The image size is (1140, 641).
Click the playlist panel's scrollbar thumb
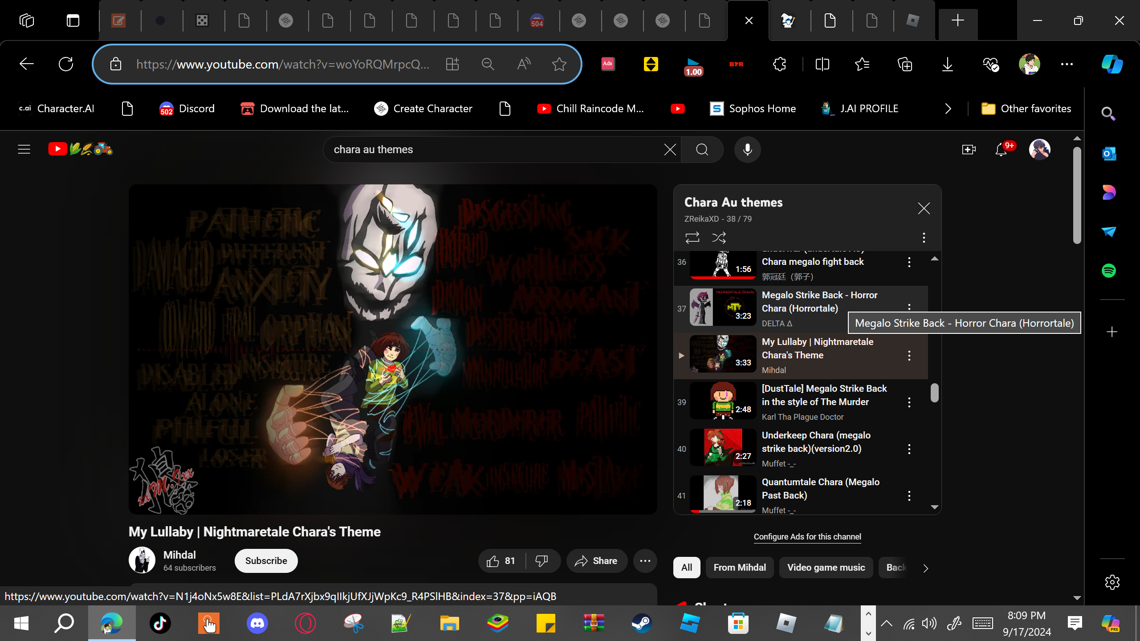pyautogui.click(x=934, y=393)
